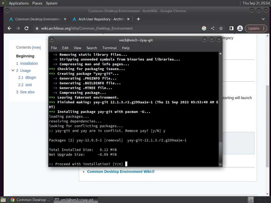The width and height of the screenshot is (271, 203).
Task: Click the terminal scrollbar thumb
Action: pos(220,152)
